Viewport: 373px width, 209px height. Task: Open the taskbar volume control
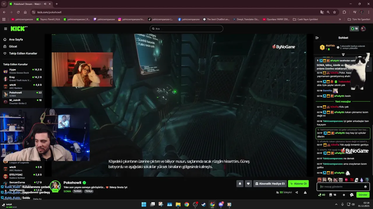tap(353, 204)
